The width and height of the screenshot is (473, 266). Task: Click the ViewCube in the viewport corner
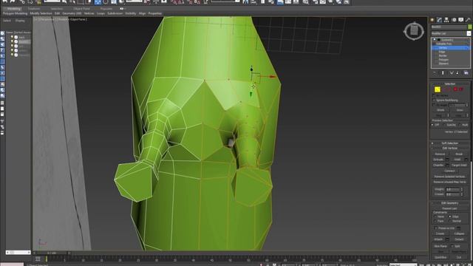(x=414, y=30)
